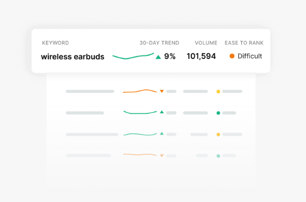Click the faded orange down triangle in last row
Viewport: 306px width, 202px height.
tap(162, 155)
